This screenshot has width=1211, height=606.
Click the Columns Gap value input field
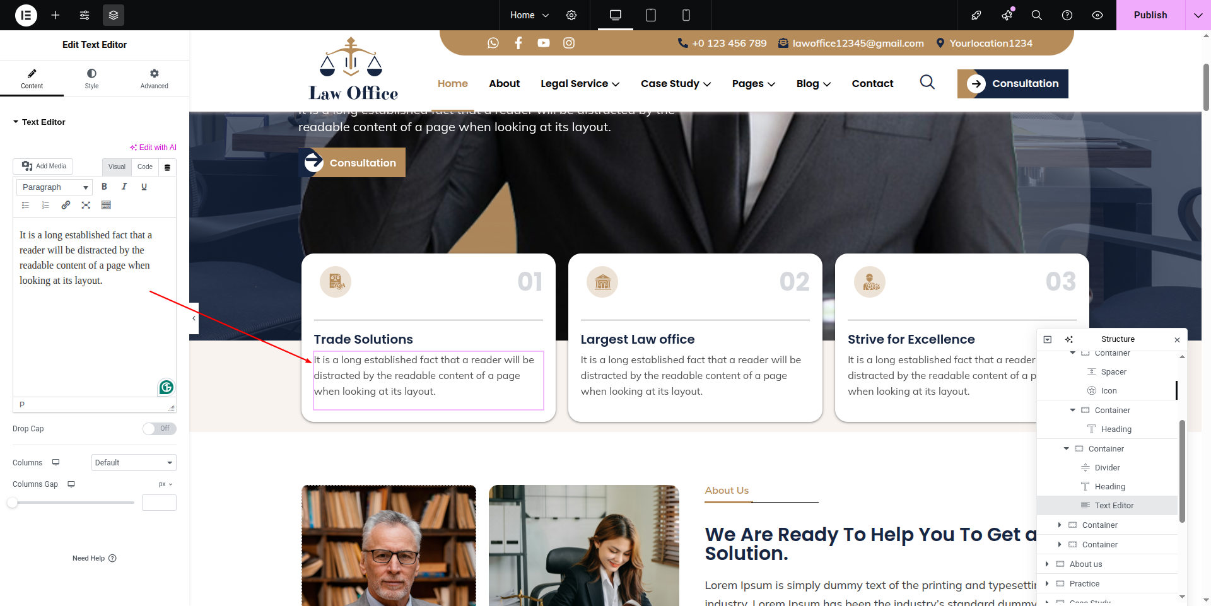pyautogui.click(x=159, y=503)
